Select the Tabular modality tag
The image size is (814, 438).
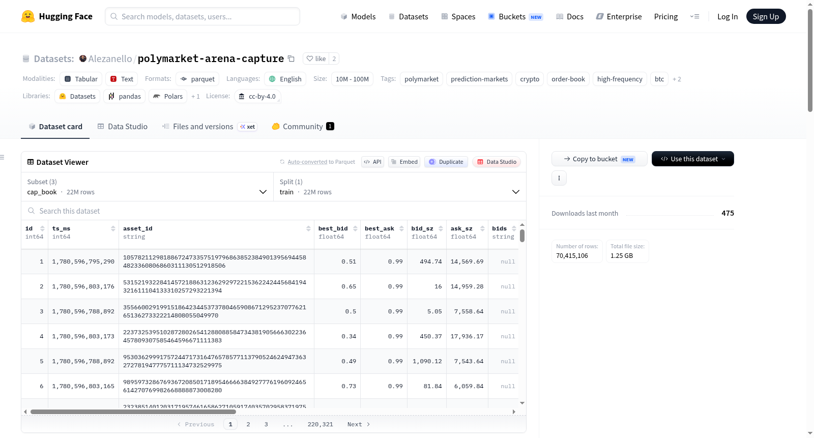click(81, 79)
